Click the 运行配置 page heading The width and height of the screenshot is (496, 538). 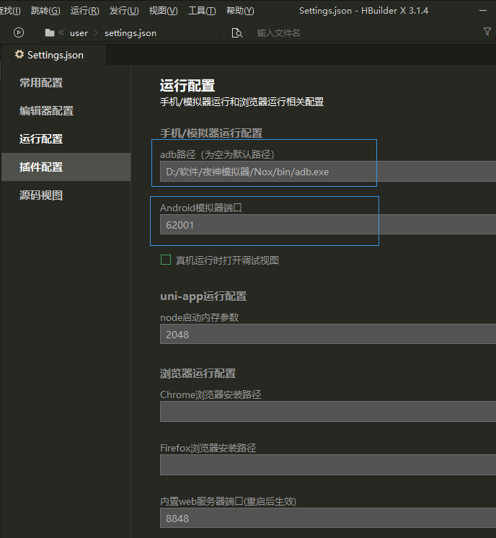[x=187, y=85]
